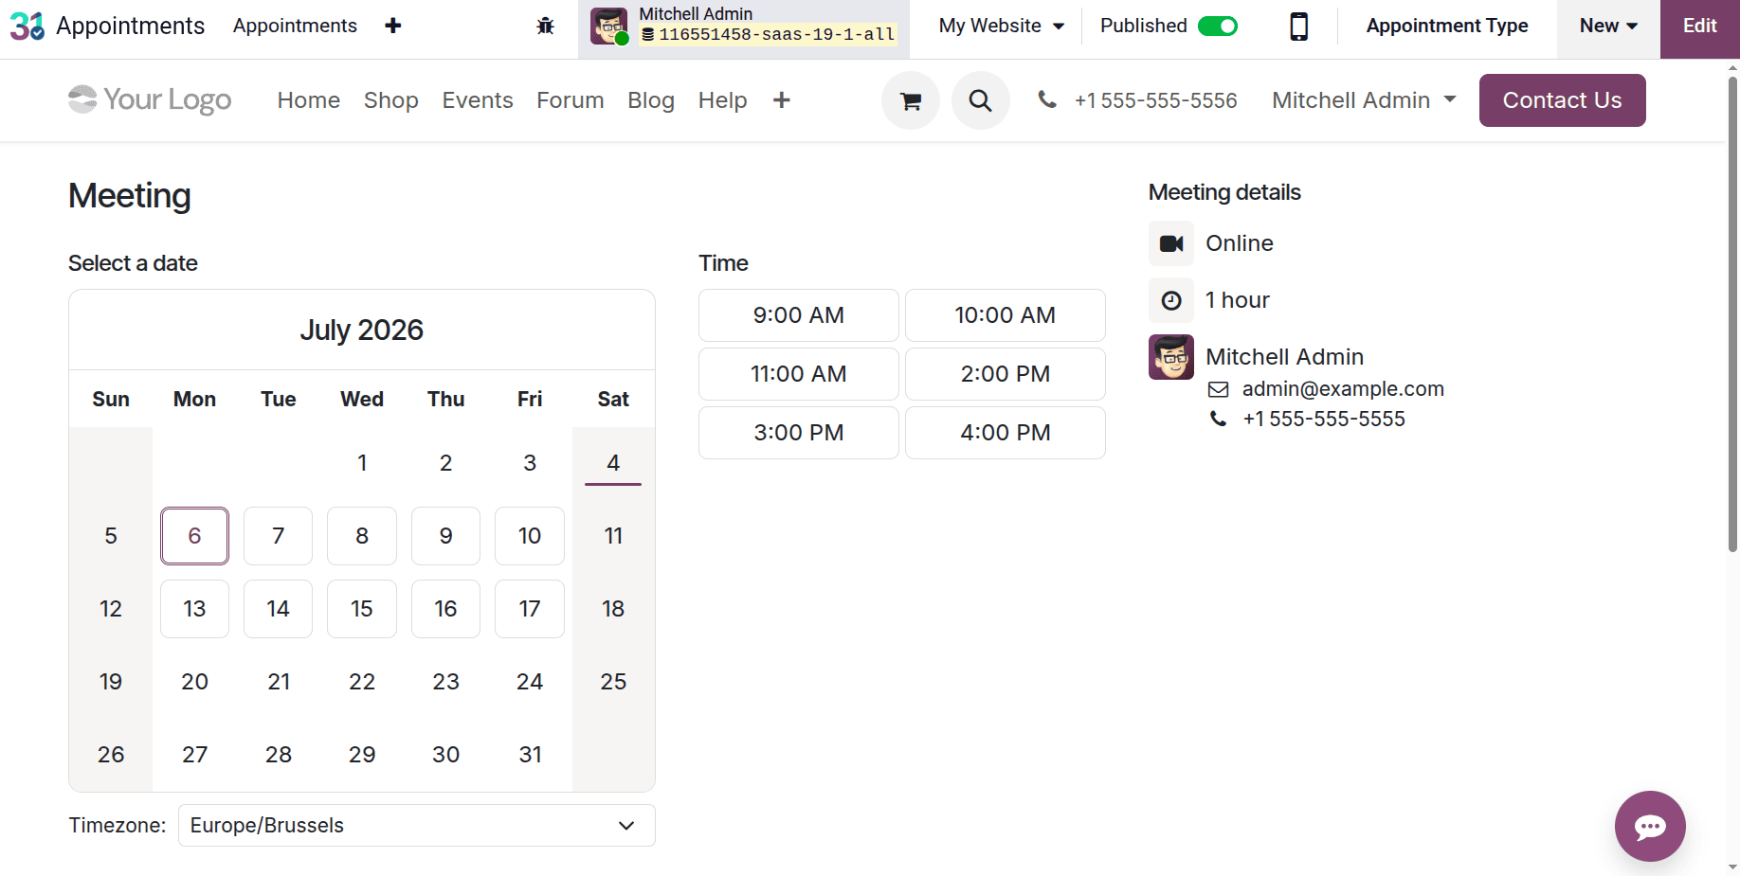Expand the My Website dropdown

(1002, 26)
